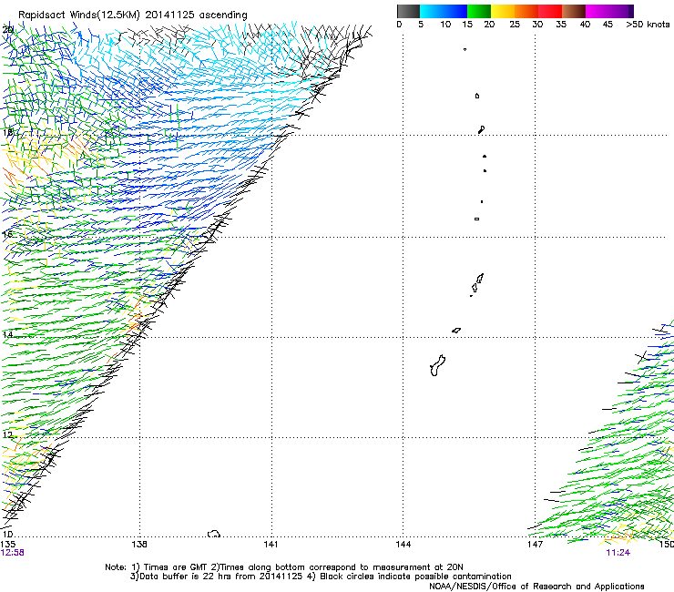Click the 'Data buffer is 22 hrs' footnote line

321,577
